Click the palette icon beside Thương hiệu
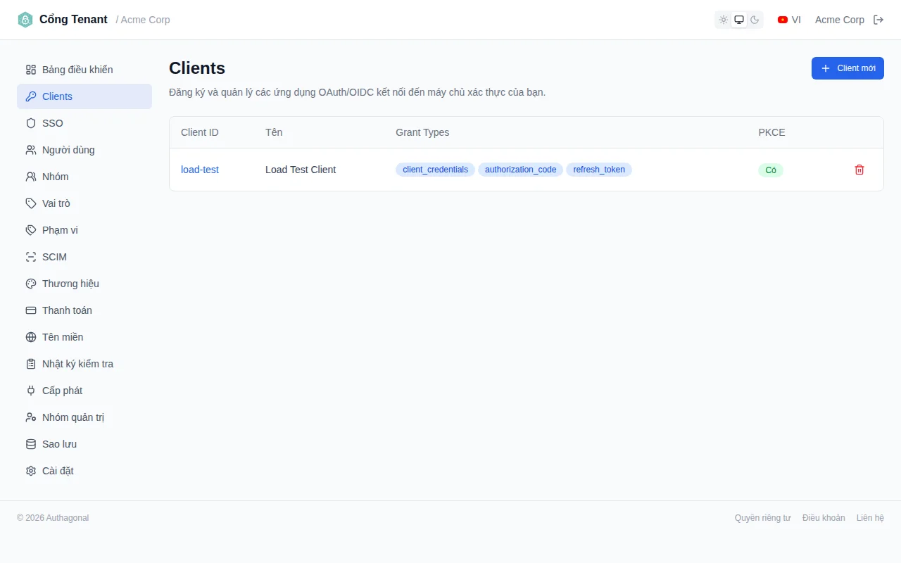 pos(31,284)
